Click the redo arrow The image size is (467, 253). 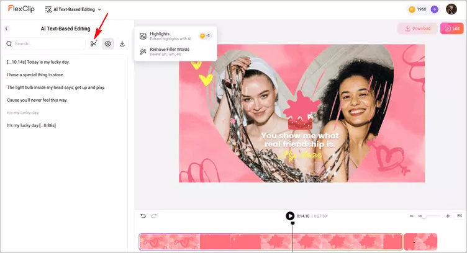[x=154, y=216]
